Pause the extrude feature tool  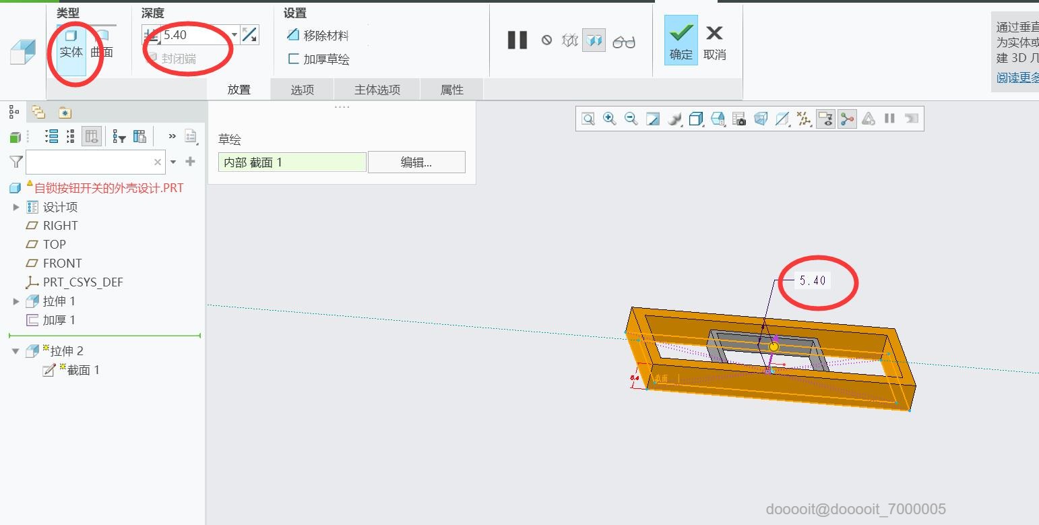(x=517, y=40)
